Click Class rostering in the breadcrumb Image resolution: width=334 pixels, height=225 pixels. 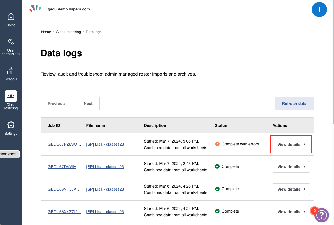click(68, 32)
